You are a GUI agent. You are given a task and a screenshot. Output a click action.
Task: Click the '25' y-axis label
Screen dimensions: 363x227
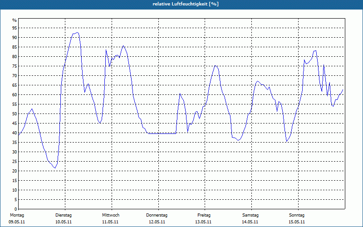pyautogui.click(x=15, y=162)
